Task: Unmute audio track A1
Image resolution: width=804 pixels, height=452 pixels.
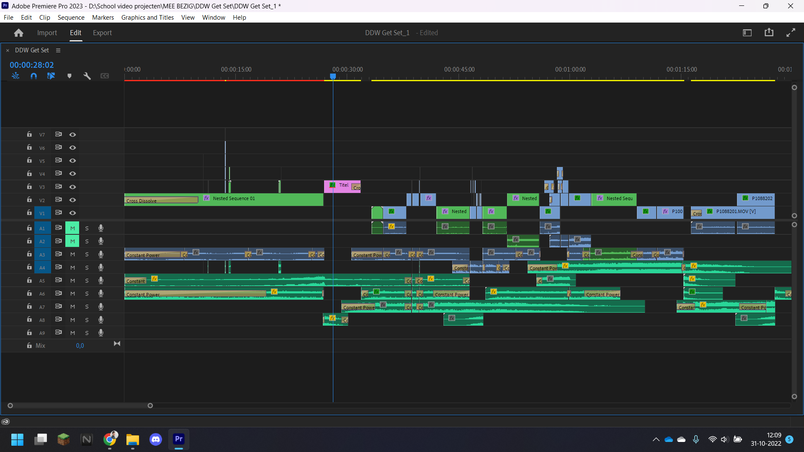Action: [x=72, y=228]
